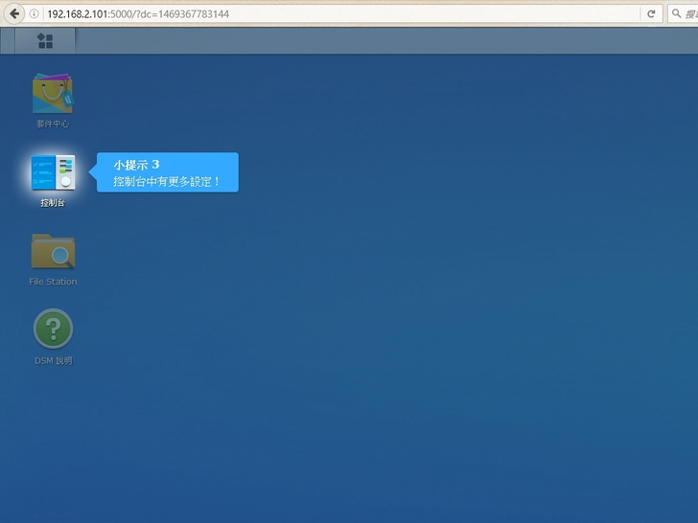Image resolution: width=698 pixels, height=523 pixels.
Task: Click the File Station label text
Action: click(53, 282)
